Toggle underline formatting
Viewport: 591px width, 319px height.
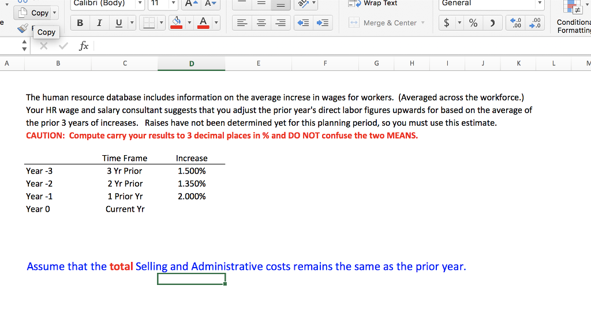point(118,23)
